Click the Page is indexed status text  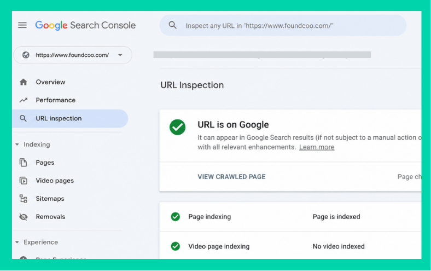(336, 217)
